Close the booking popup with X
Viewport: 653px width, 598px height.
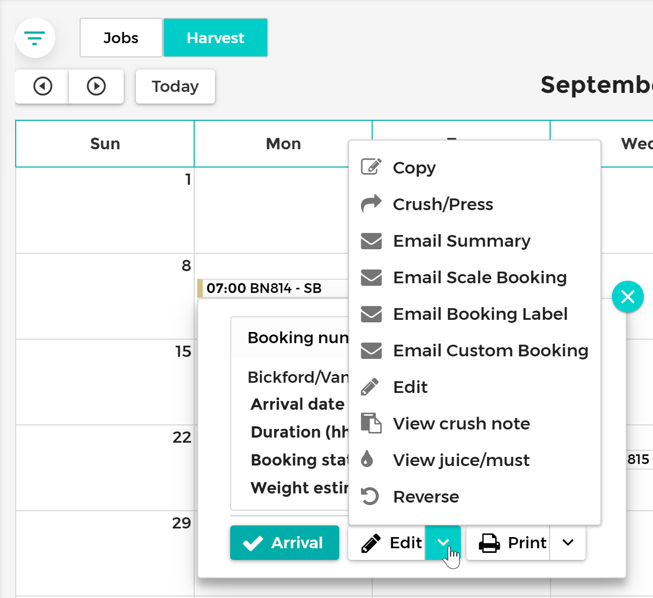tap(628, 296)
